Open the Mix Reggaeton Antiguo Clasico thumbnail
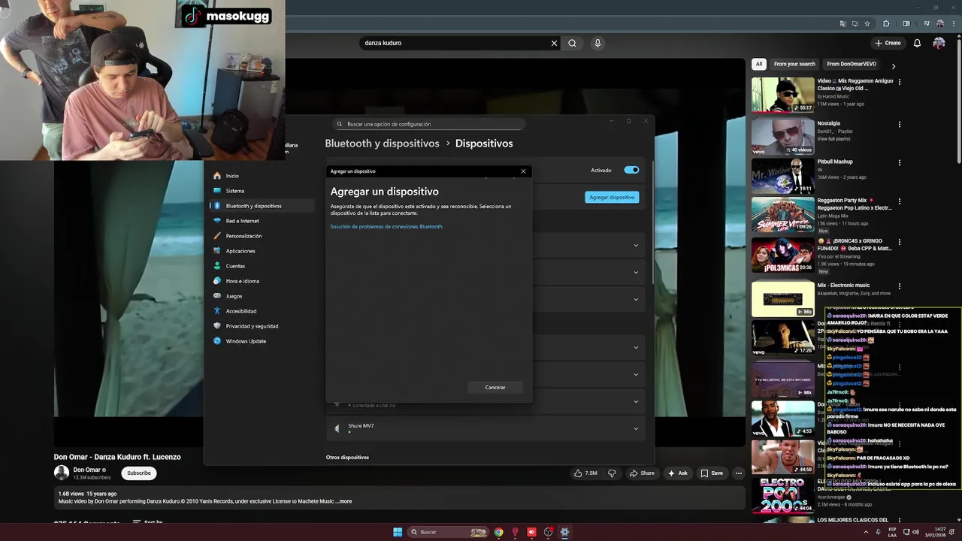 [x=782, y=95]
